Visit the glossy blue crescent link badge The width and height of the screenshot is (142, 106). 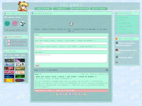click(x=9, y=64)
